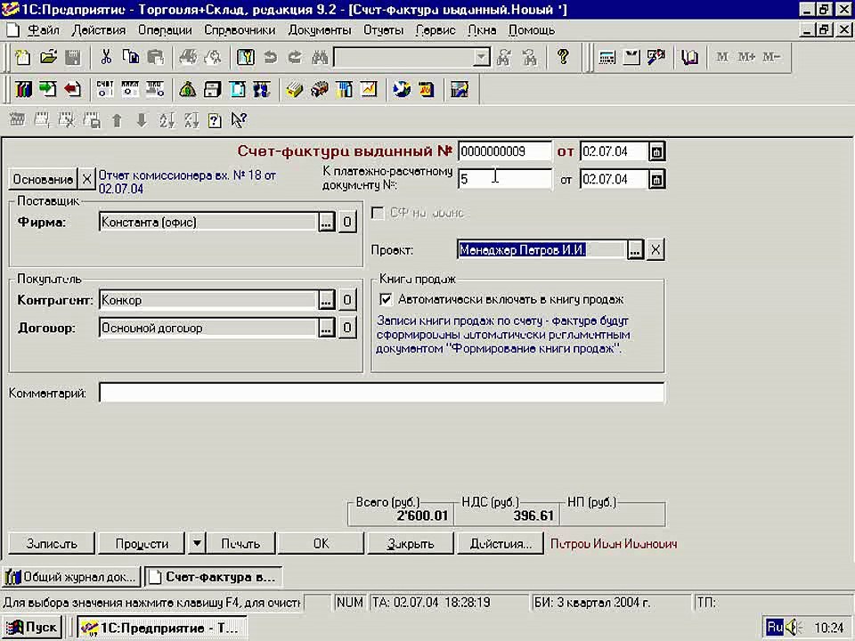This screenshot has height=641, width=855.
Task: Open the Операции menu
Action: (165, 30)
